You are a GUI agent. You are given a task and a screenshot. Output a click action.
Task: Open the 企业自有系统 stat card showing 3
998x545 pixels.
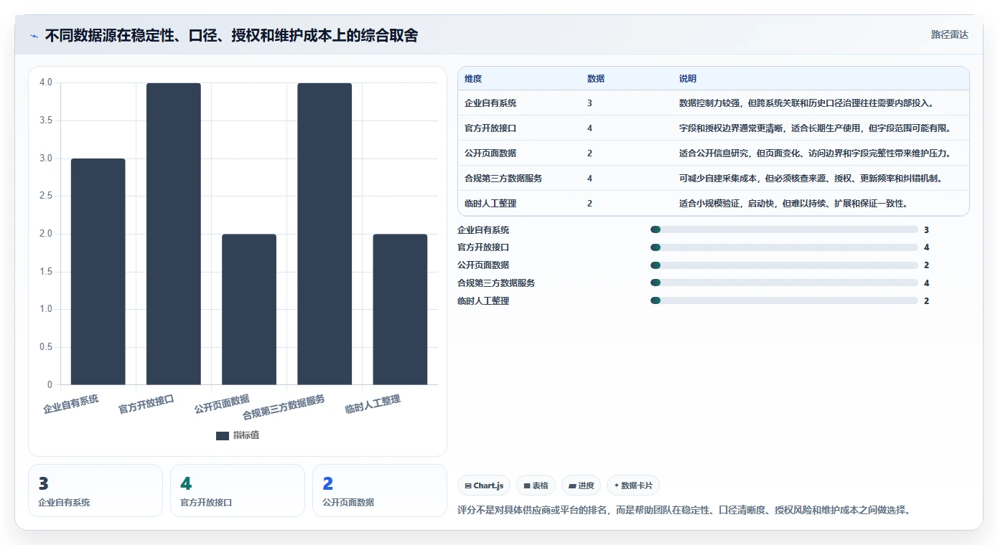[95, 490]
